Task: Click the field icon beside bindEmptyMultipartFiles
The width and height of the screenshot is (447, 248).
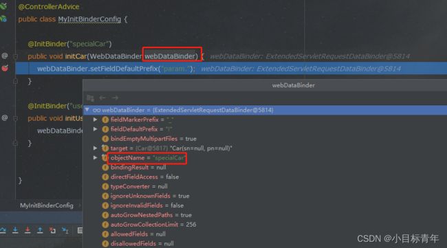Action: tap(105, 139)
